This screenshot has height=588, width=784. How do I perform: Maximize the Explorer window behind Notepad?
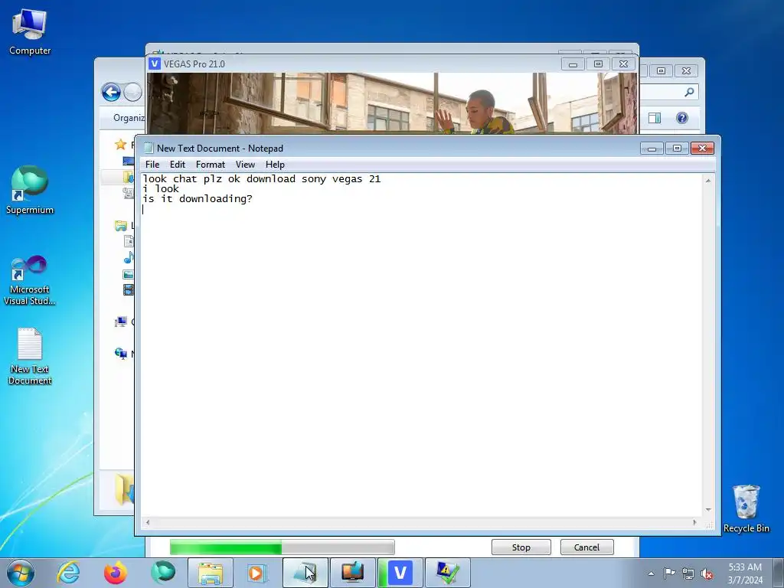(661, 70)
